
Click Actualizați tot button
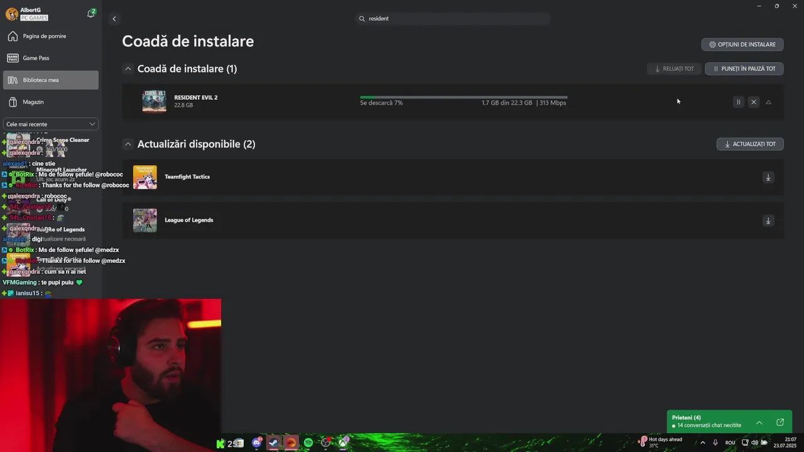(750, 144)
